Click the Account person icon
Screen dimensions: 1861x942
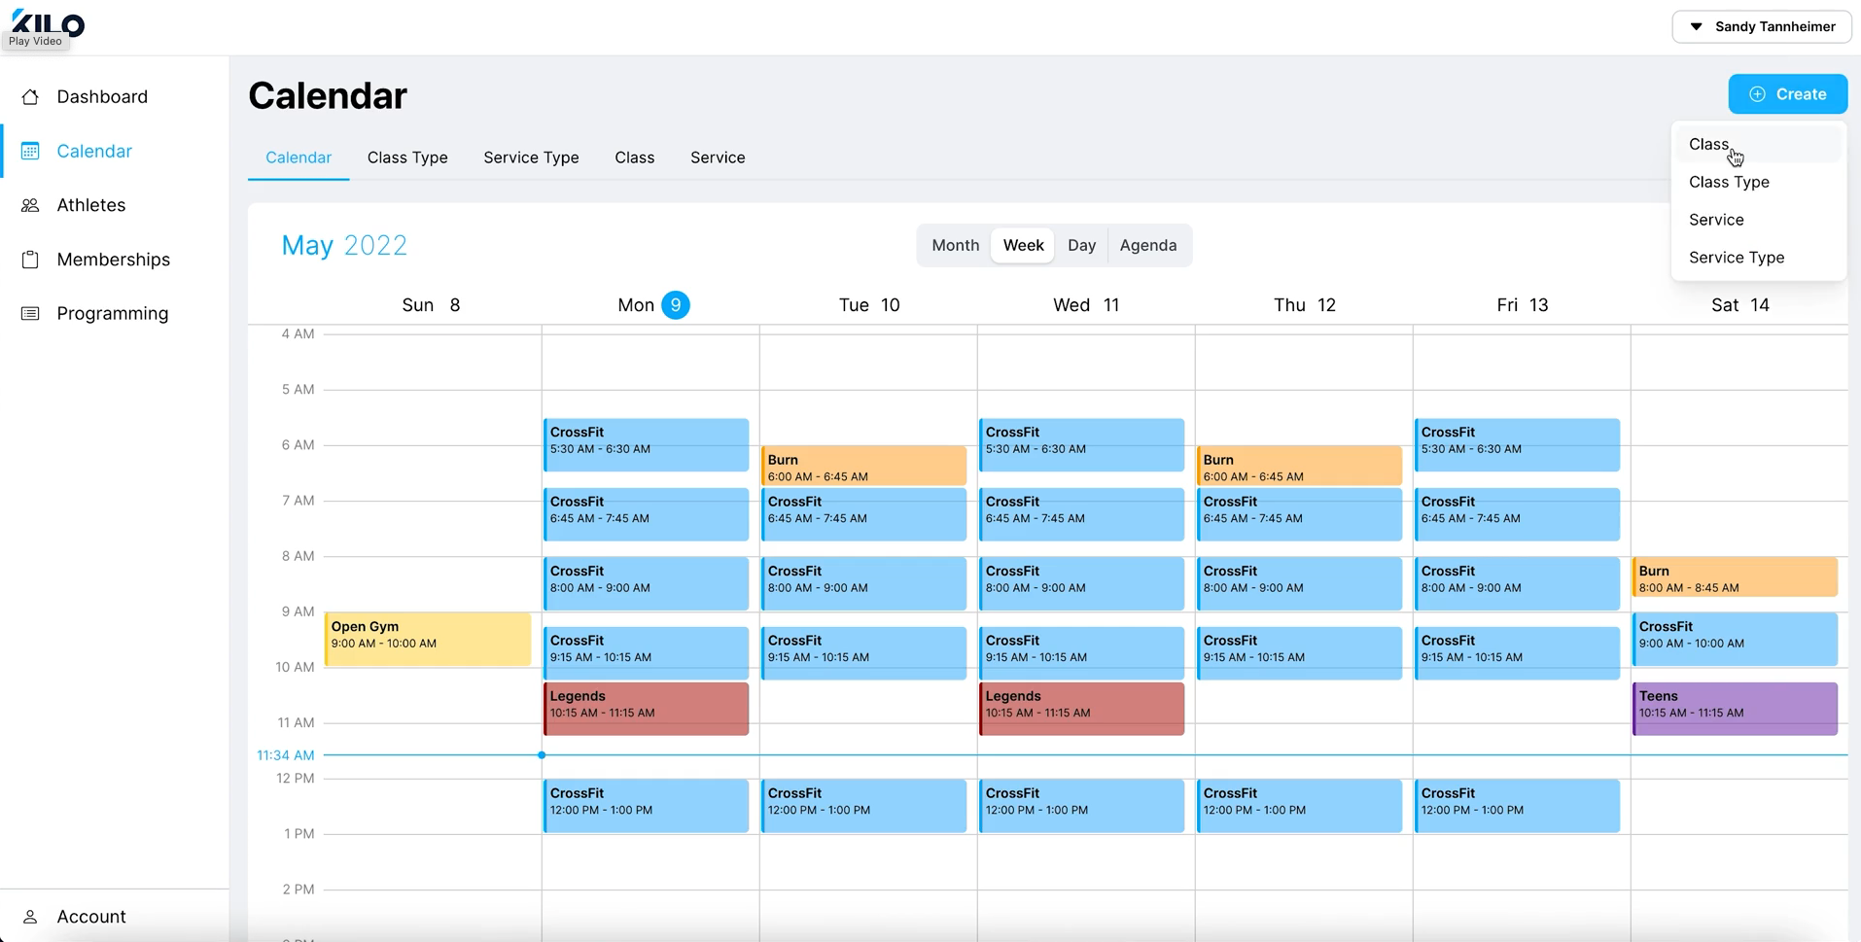(x=31, y=917)
